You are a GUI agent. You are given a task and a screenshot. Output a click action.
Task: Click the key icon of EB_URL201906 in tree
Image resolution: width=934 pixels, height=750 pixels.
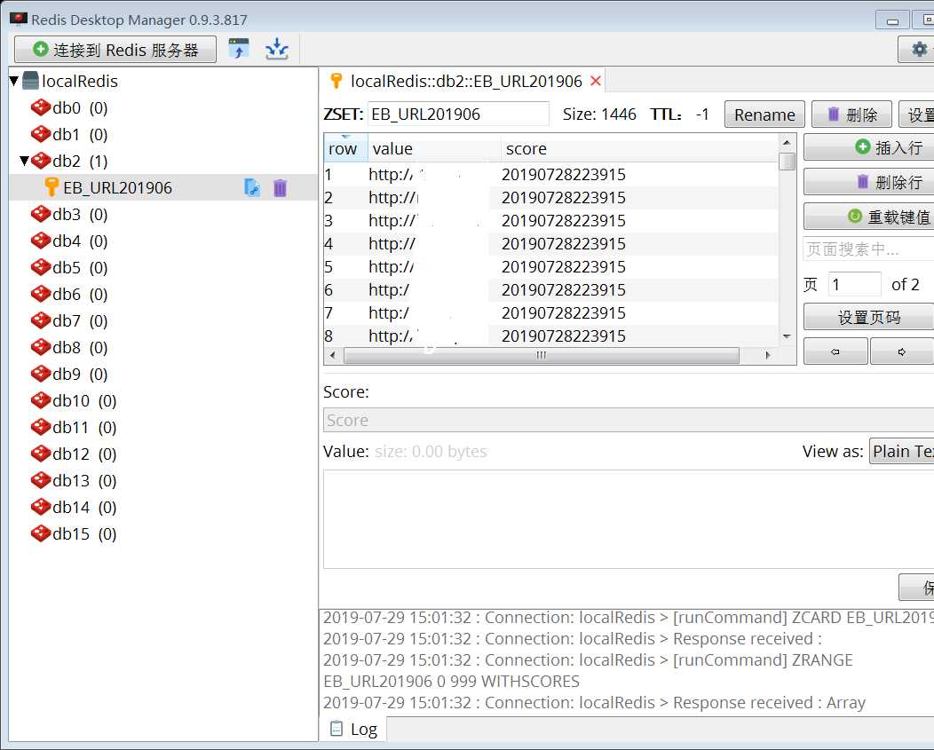tap(51, 187)
